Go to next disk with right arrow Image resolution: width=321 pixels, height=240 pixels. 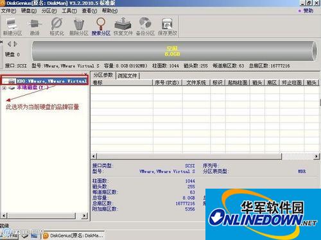[x=15, y=44]
